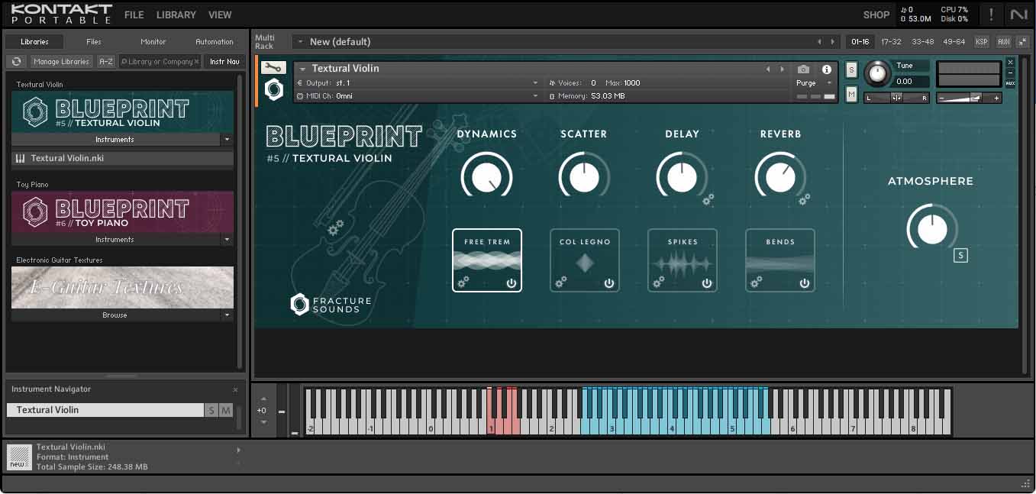Solo the instrument with the S button
This screenshot has width=1036, height=494.
tap(852, 70)
